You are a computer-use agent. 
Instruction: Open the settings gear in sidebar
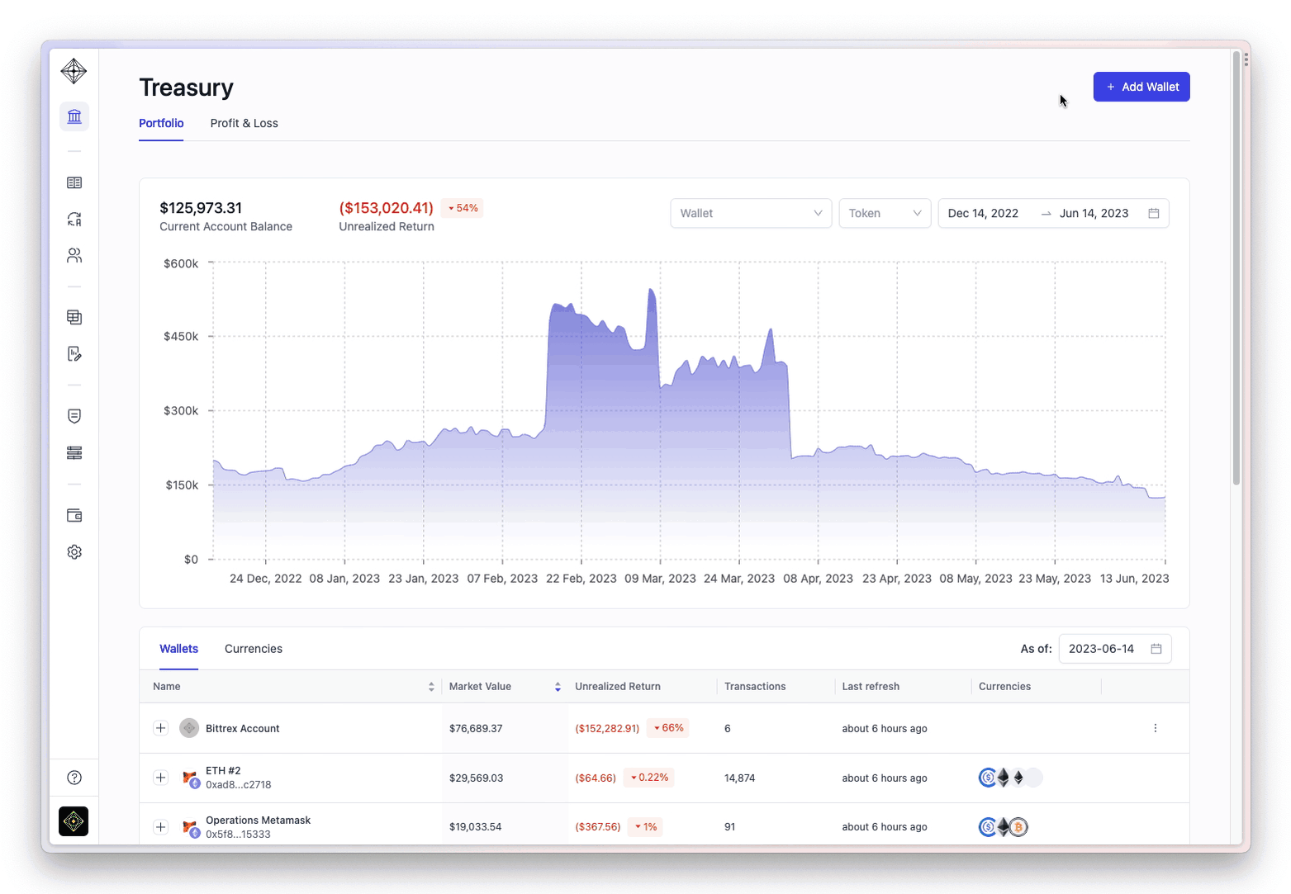[x=74, y=552]
